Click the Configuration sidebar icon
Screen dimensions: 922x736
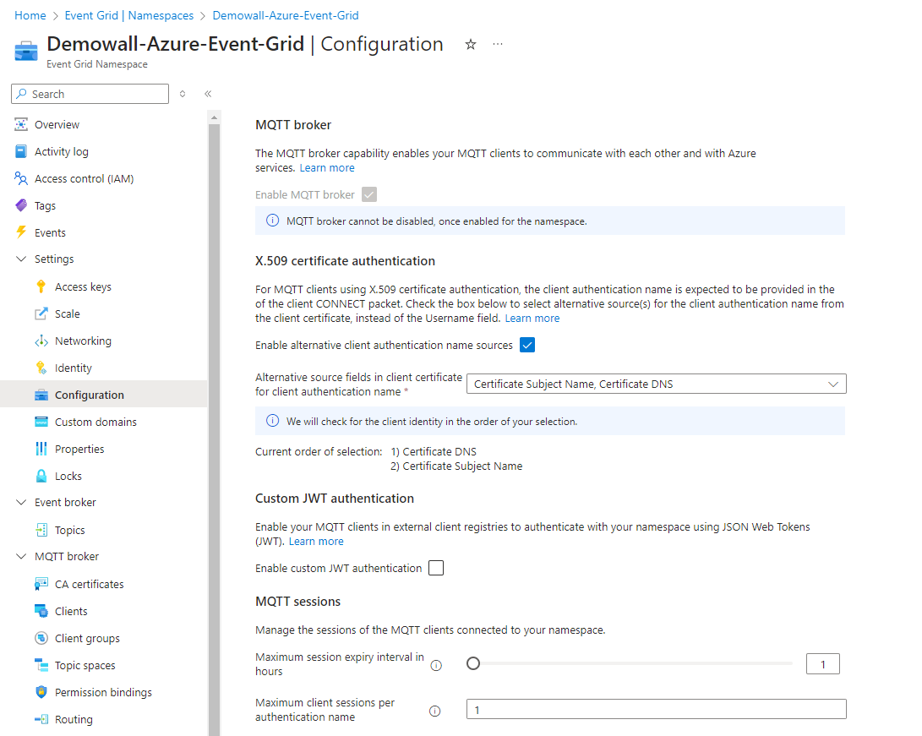pos(41,395)
